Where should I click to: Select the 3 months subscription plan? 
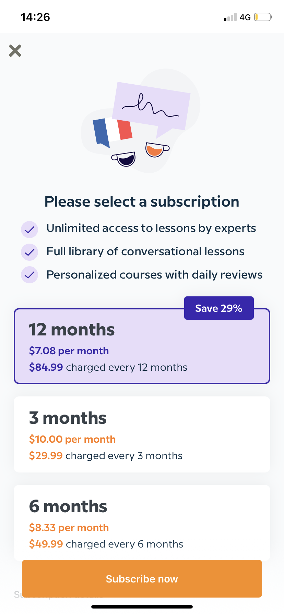point(142,434)
